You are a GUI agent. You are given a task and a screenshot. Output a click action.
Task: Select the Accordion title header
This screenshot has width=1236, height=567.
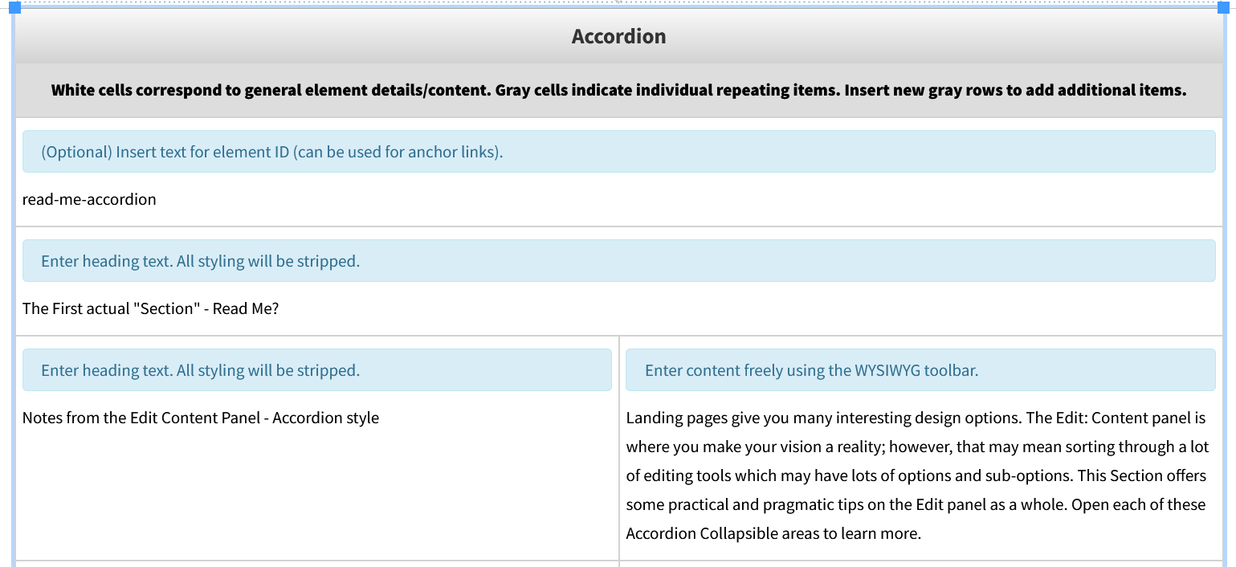618,36
